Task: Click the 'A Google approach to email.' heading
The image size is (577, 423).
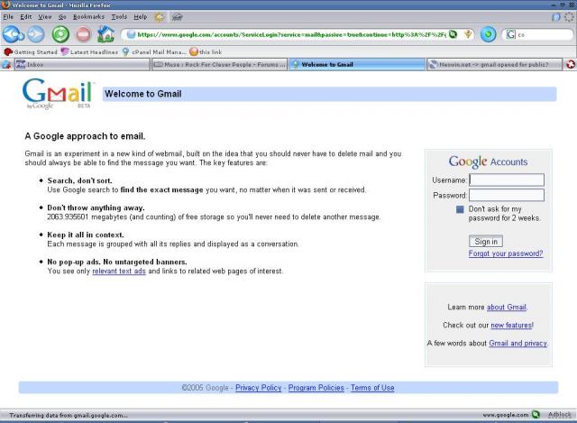Action: 85,136
